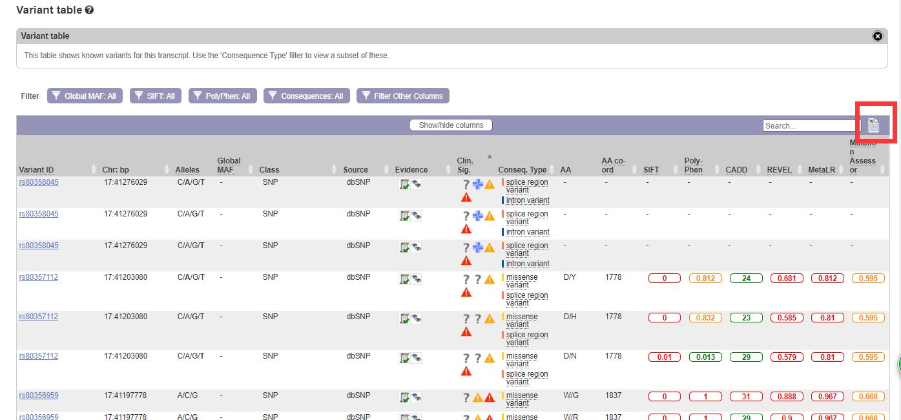Click REVEL score 0.888 in W/G row
This screenshot has width=901, height=420.
(787, 397)
